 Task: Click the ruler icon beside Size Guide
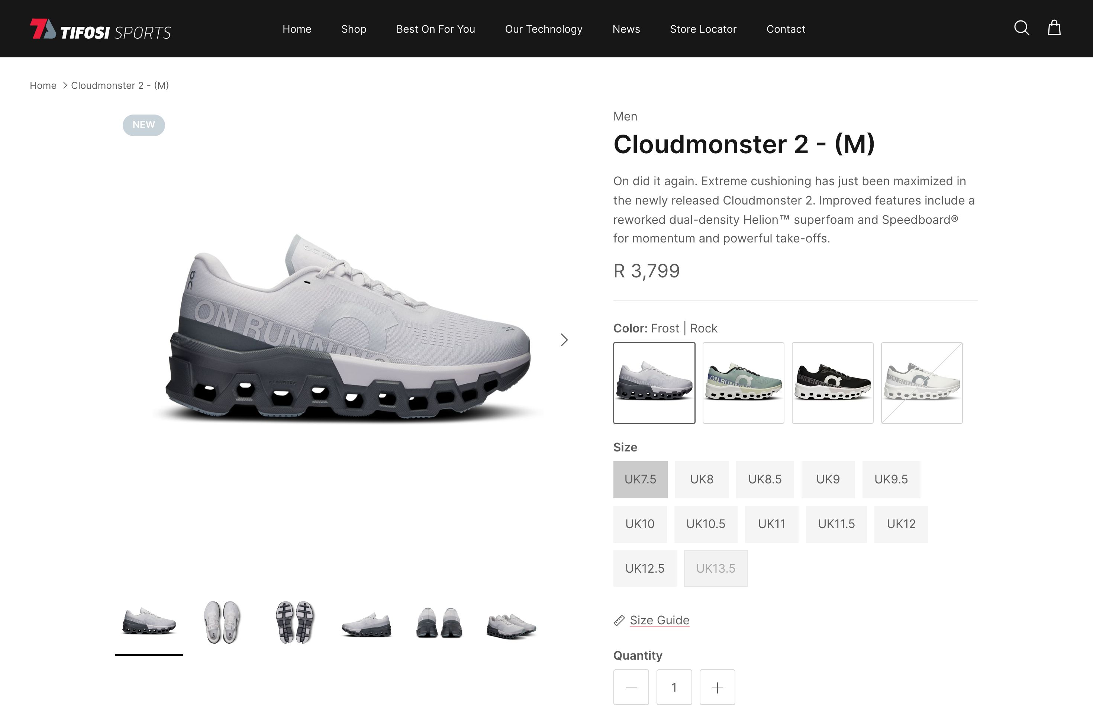619,621
